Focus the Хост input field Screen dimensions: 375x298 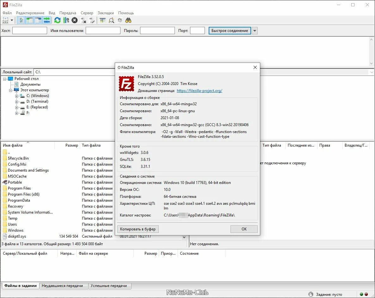(30, 31)
